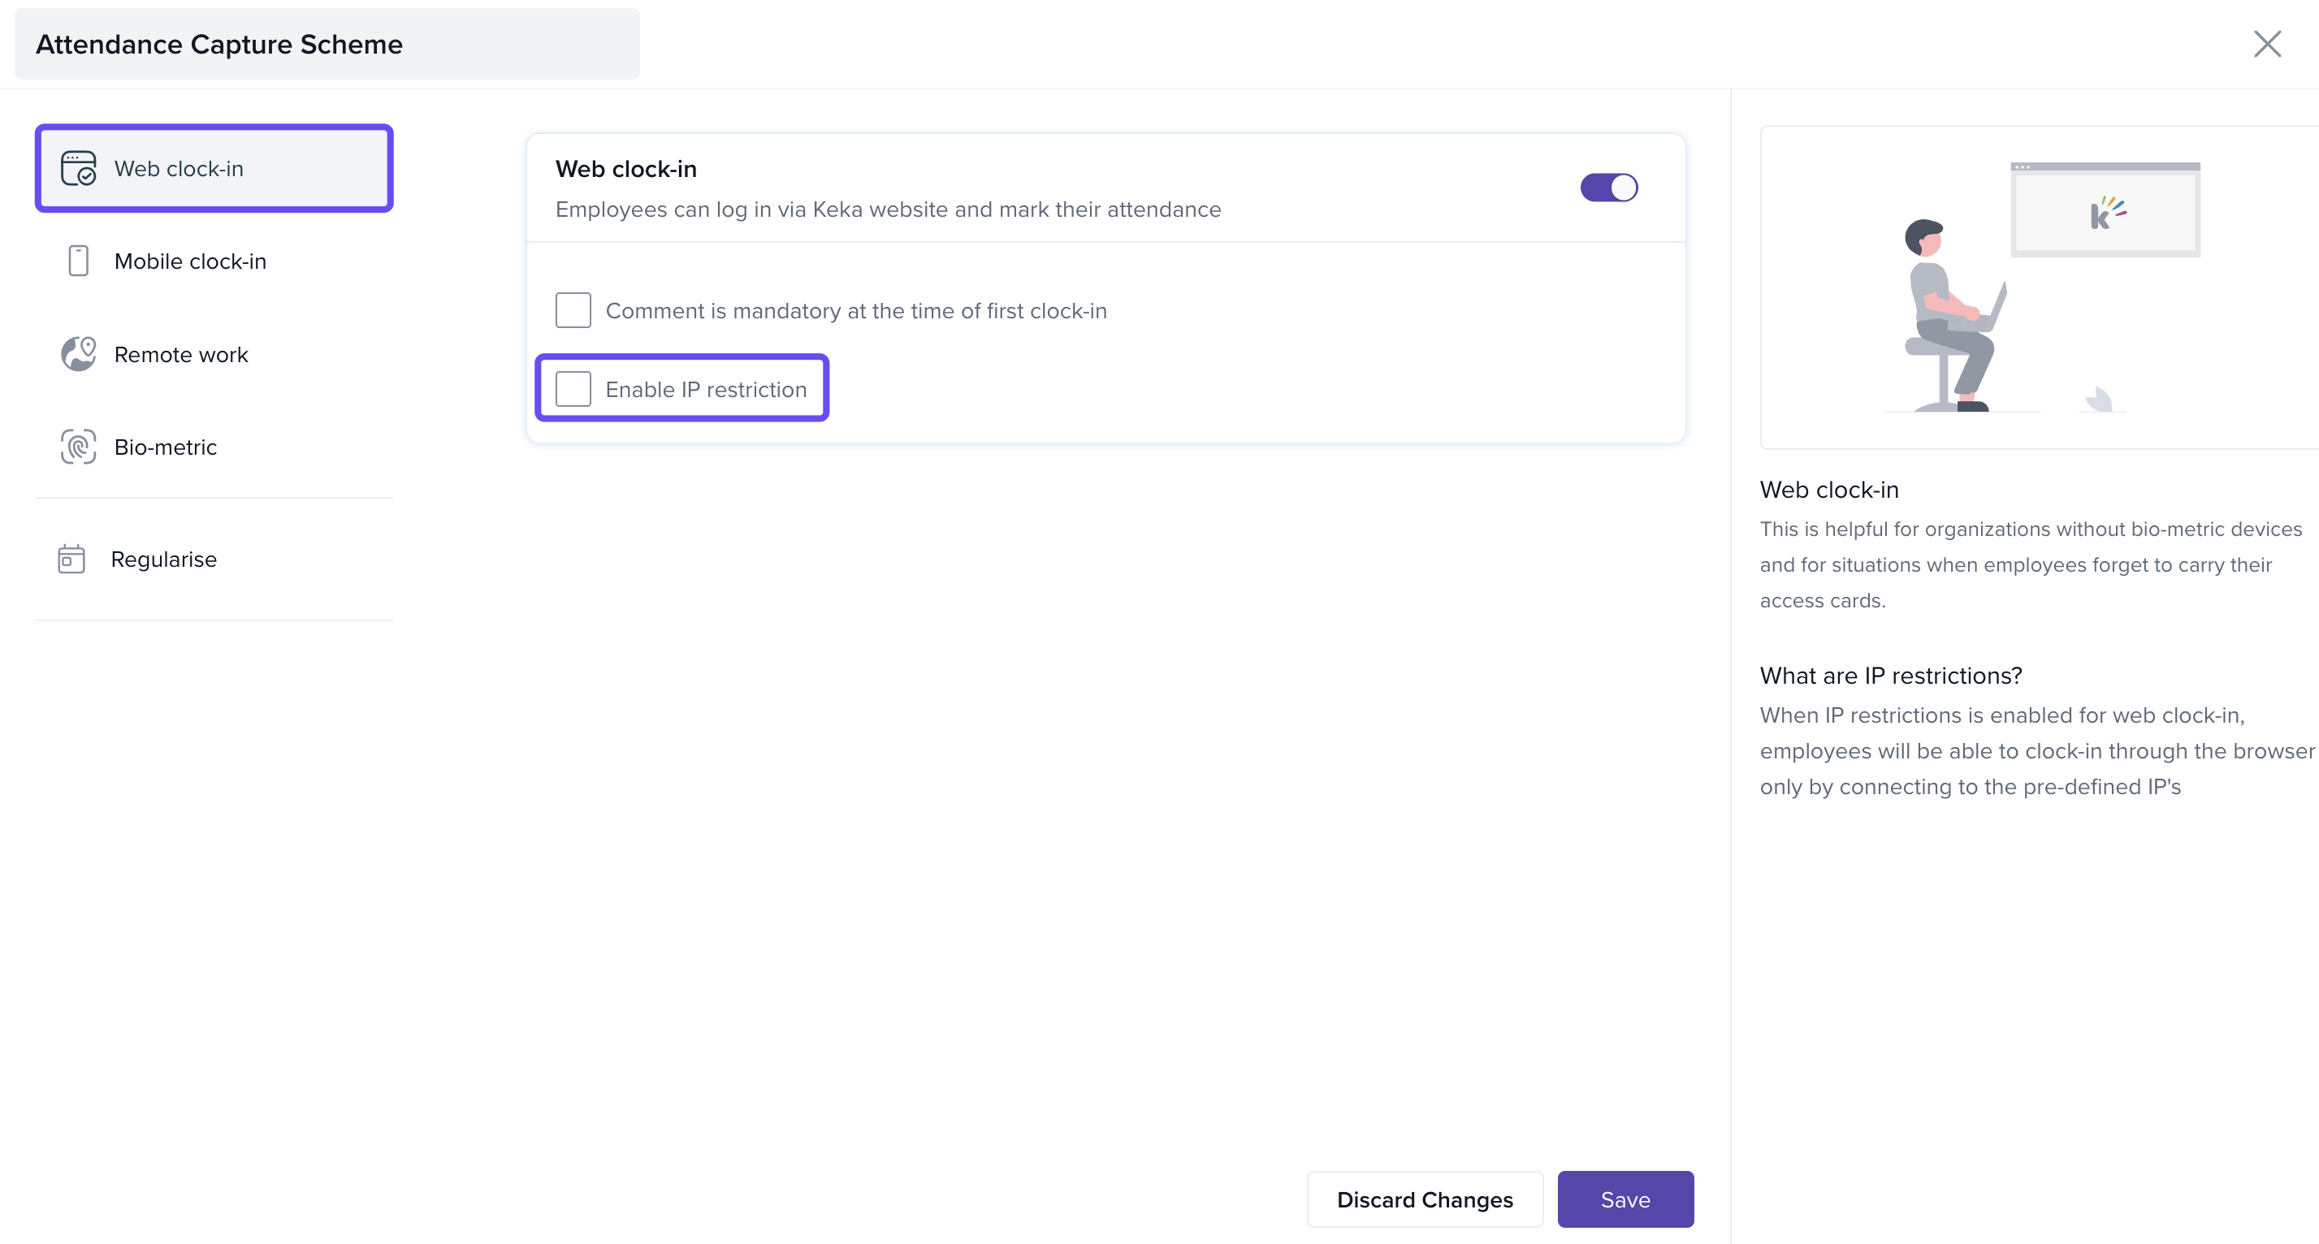
Task: Click the "Enable IP restriction" label text
Action: (x=706, y=389)
